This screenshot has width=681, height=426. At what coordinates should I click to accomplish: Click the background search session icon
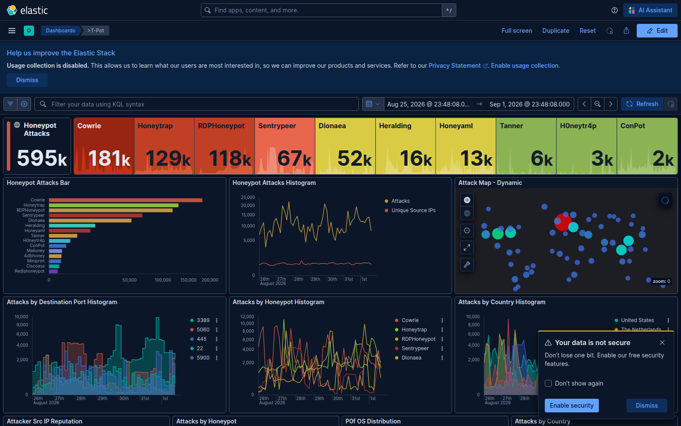[x=609, y=31]
